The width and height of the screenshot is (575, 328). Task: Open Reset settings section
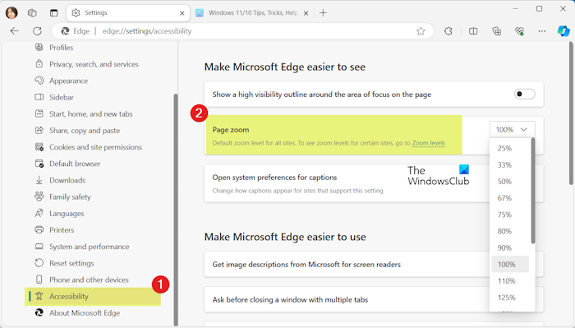pos(71,263)
